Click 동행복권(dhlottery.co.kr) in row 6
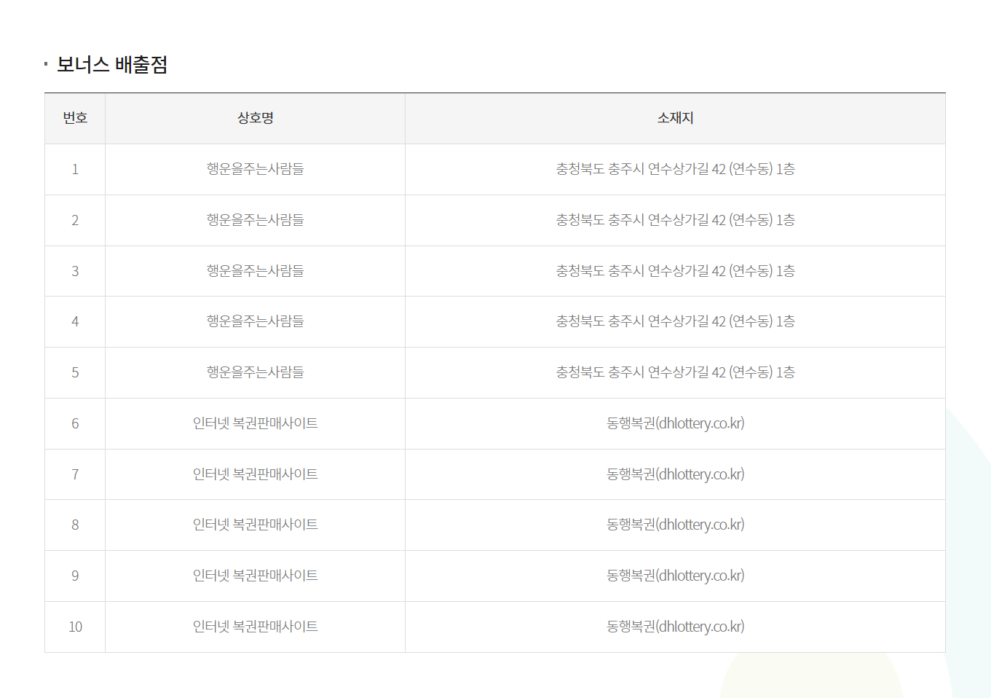Screen dimensions: 991x698 (676, 423)
